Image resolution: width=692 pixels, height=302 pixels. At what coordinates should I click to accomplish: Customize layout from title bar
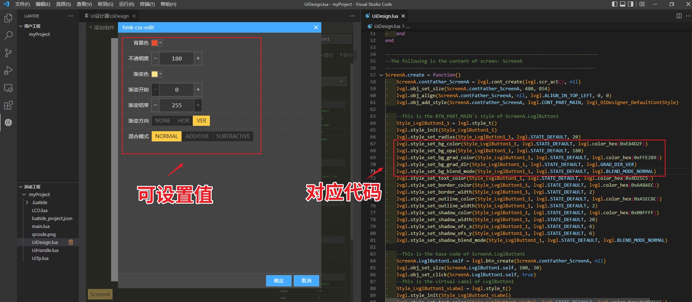642,4
